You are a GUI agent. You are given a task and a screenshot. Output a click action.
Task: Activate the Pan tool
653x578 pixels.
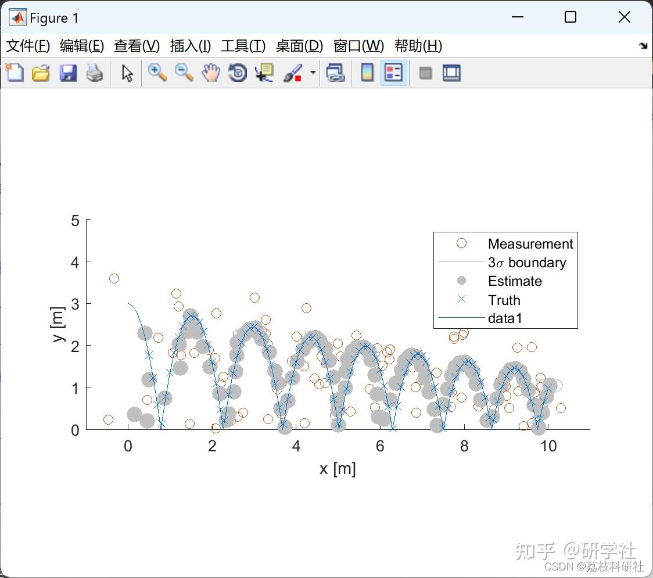pos(210,73)
